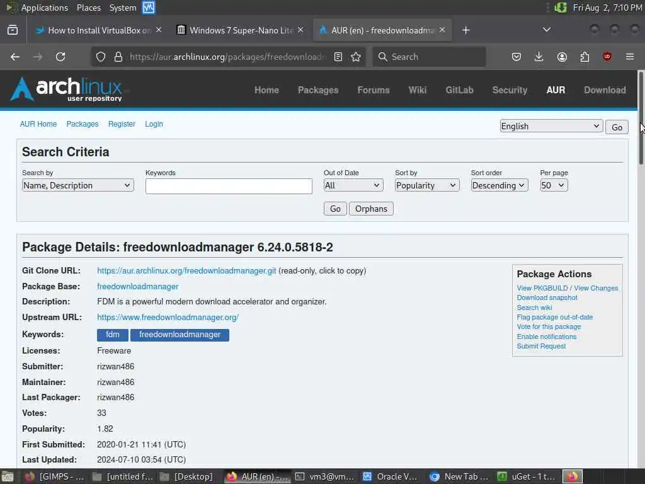This screenshot has height=484, width=645.
Task: Close the How to Install VirtualBox tab
Action: (x=159, y=30)
